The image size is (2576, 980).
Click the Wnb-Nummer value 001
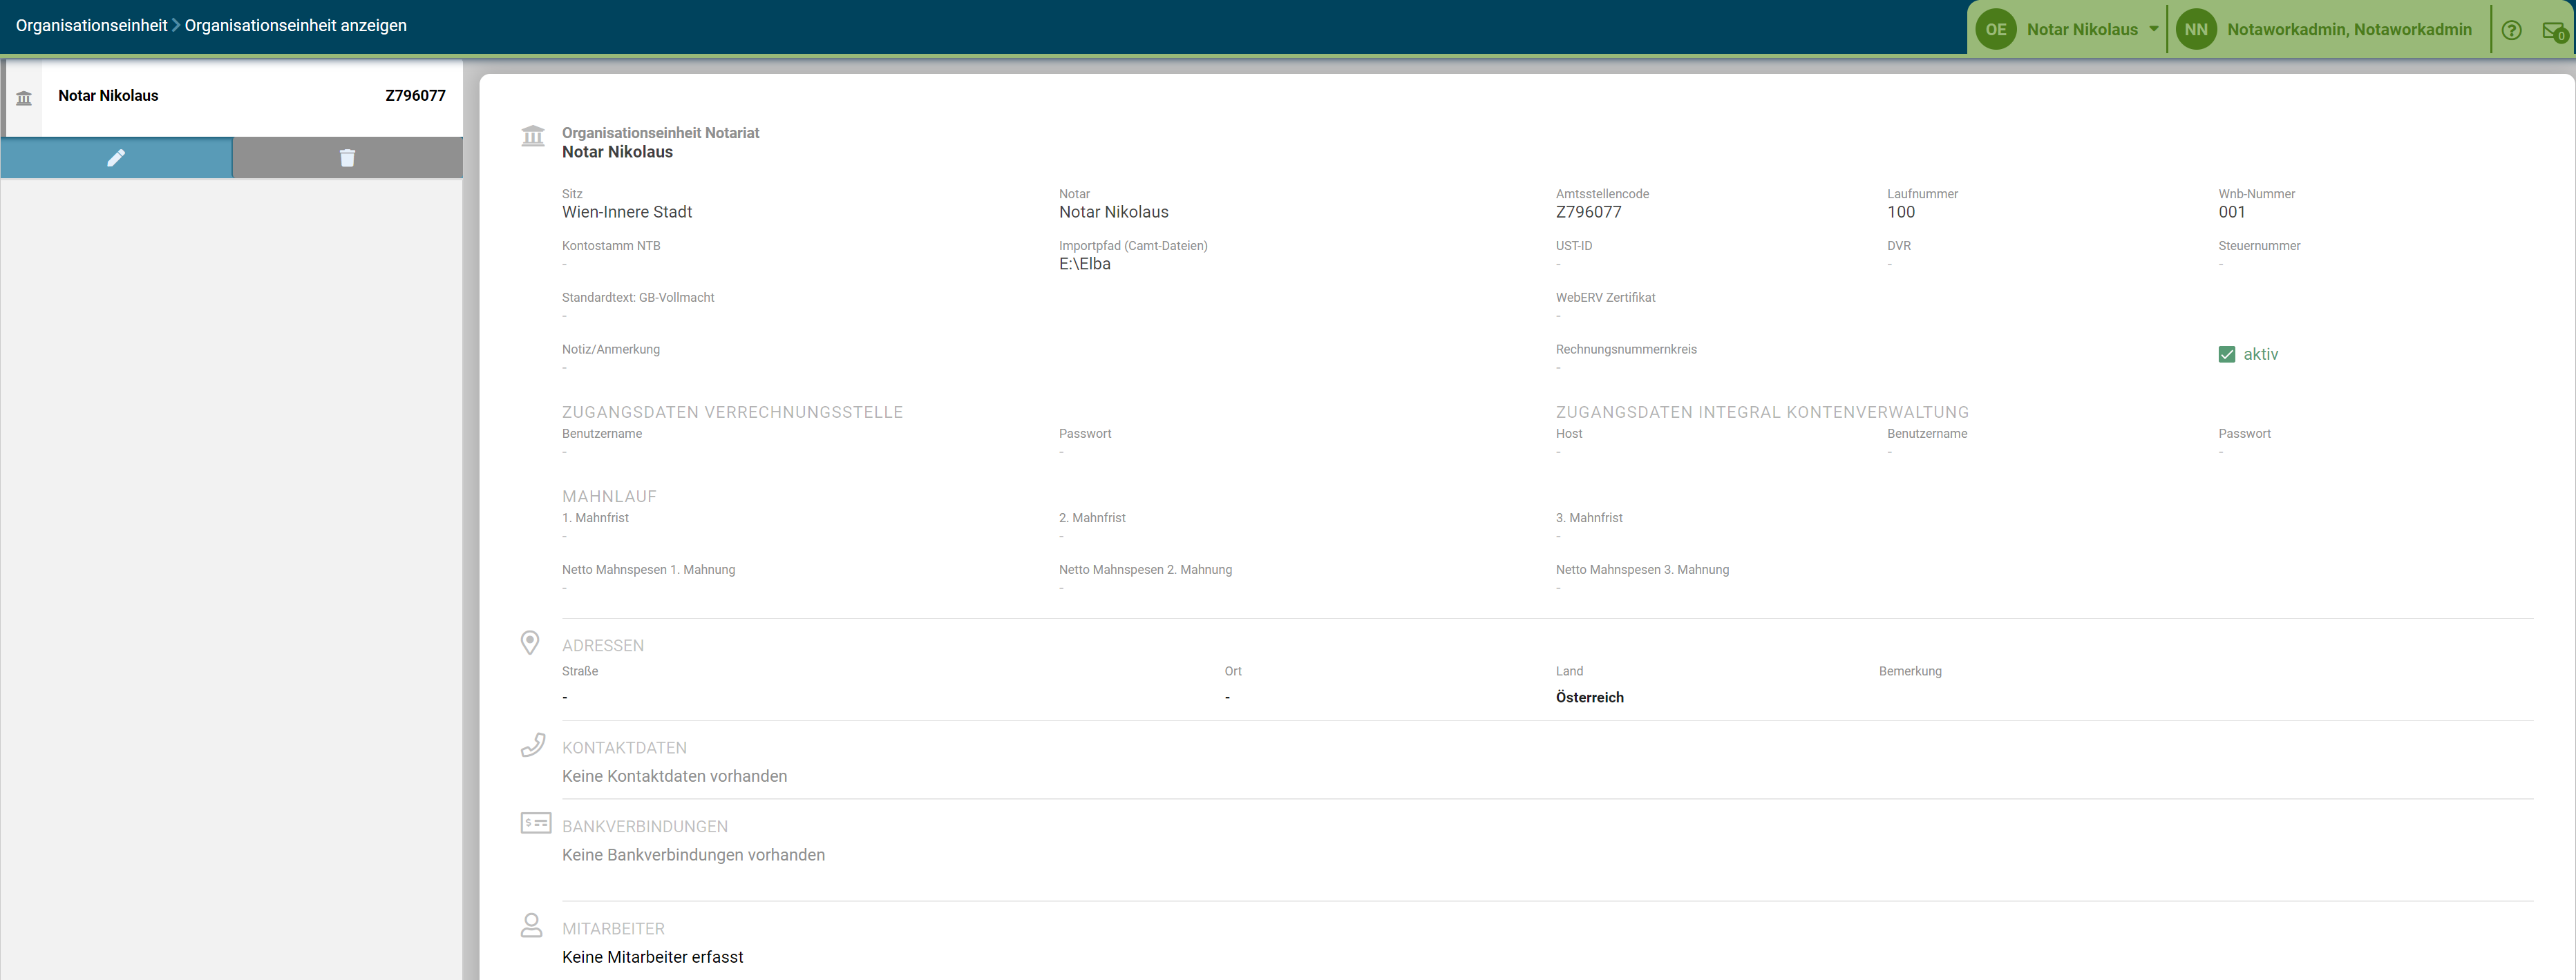point(2232,212)
